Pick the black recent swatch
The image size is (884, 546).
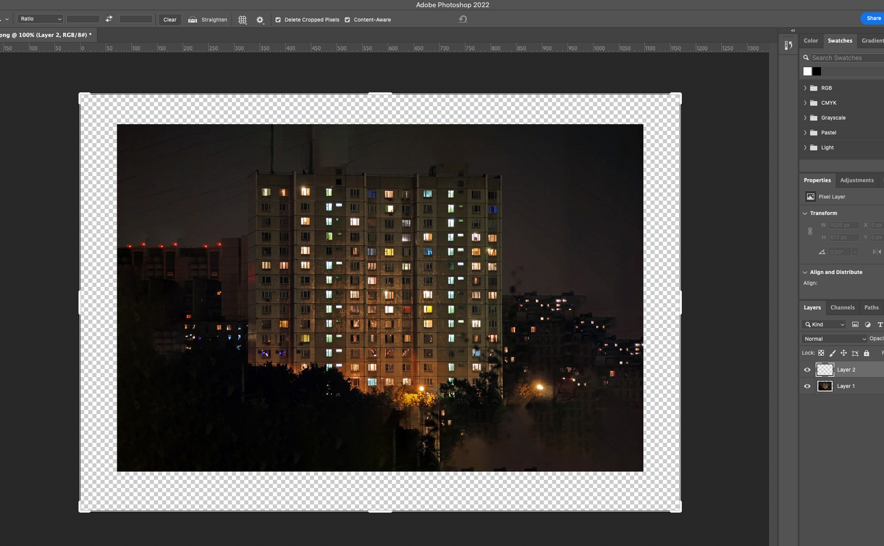(x=817, y=71)
